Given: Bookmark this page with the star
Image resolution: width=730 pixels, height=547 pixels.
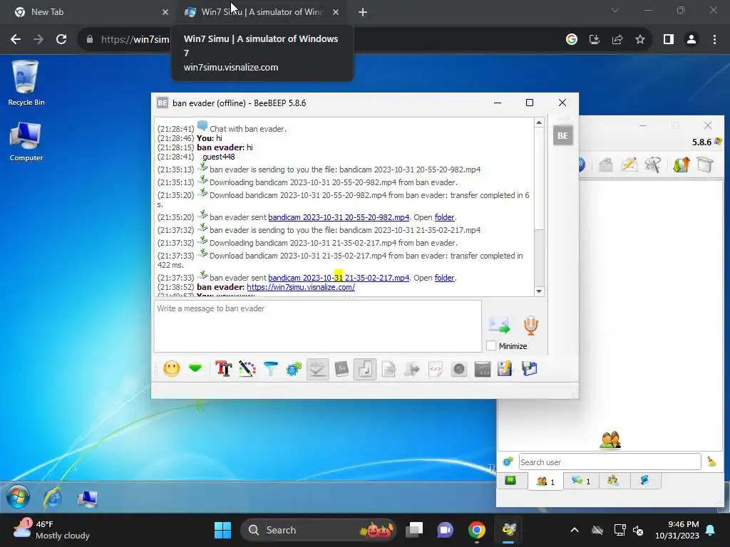Looking at the screenshot, I should tap(640, 40).
